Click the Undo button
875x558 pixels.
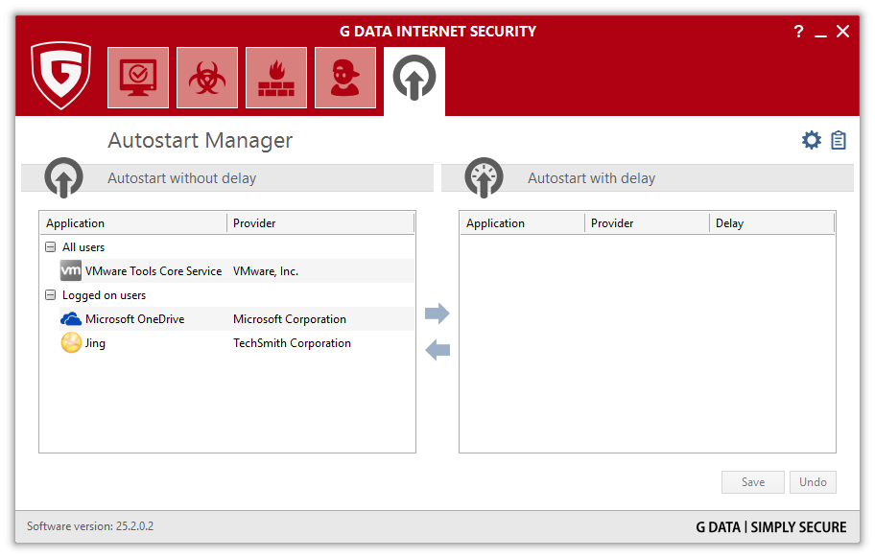(813, 482)
